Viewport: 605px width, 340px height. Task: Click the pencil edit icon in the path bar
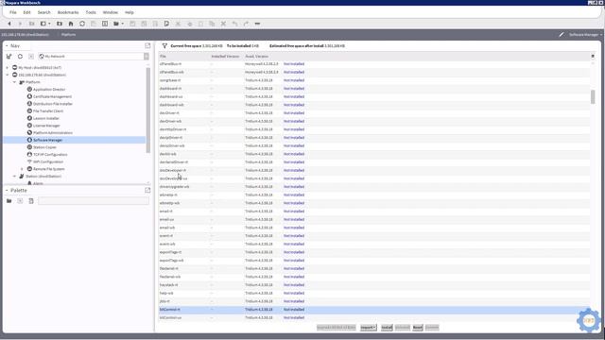pyautogui.click(x=562, y=35)
